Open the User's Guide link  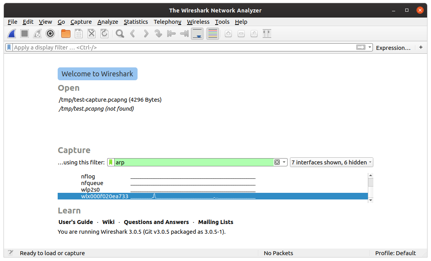coord(76,222)
